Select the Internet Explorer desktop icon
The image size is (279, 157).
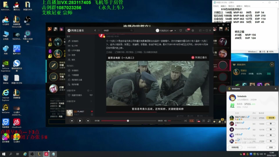(6, 95)
